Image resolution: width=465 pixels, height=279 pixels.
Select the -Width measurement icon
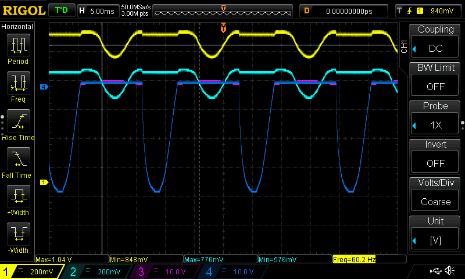(x=18, y=235)
